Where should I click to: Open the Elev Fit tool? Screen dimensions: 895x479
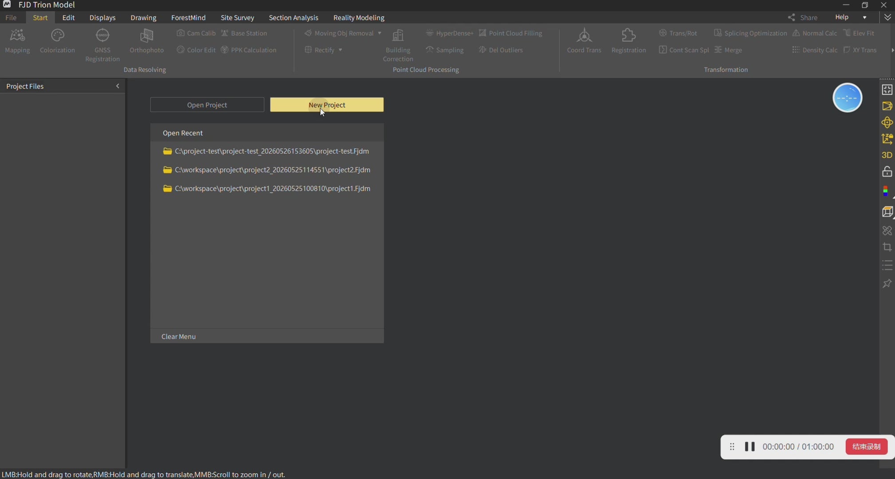[859, 33]
